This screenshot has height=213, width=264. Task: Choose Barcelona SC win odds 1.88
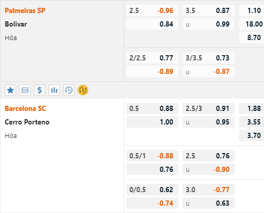tap(251, 108)
